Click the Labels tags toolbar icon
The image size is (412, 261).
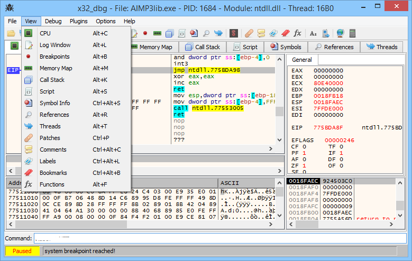[x=273, y=33]
